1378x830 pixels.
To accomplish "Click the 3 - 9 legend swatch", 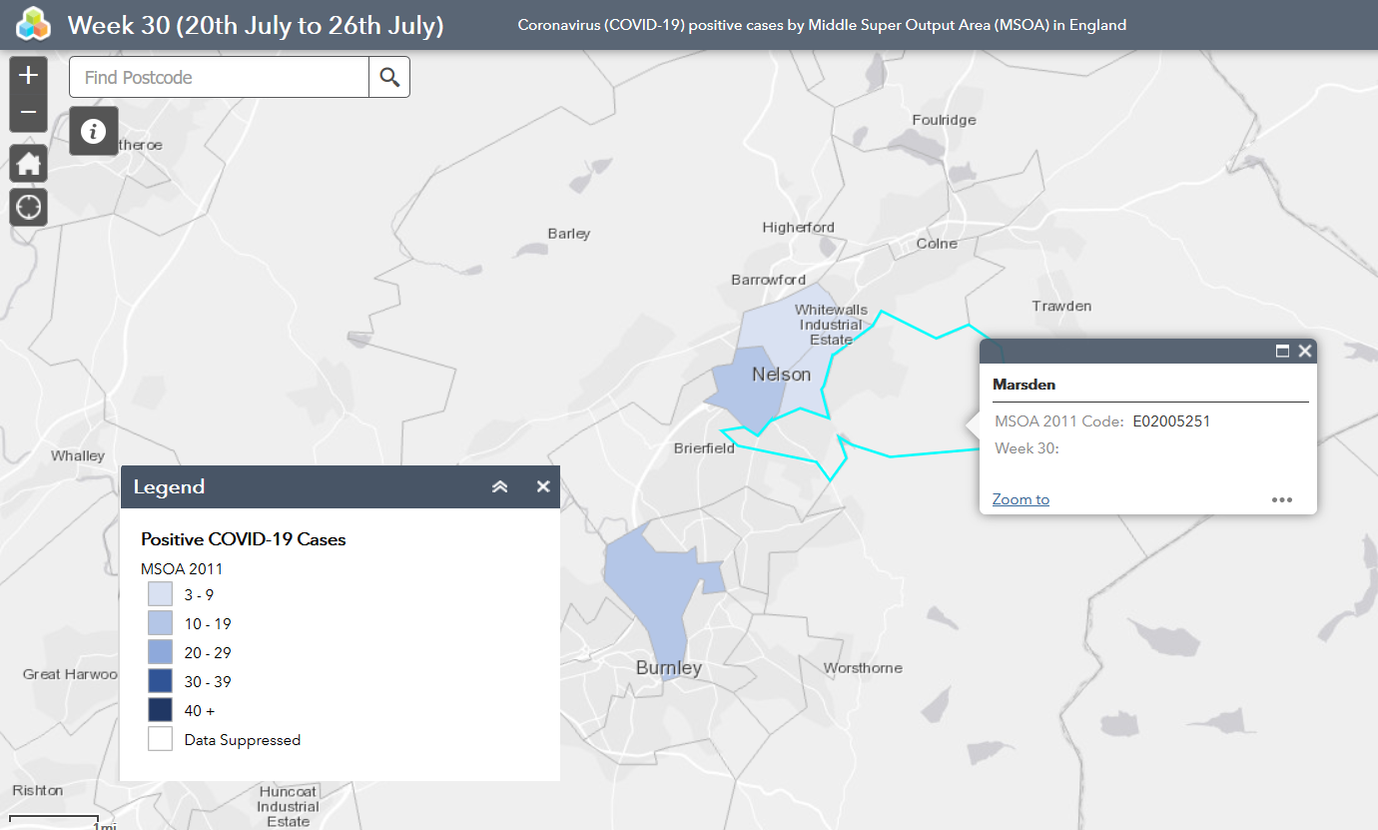I will [x=160, y=594].
